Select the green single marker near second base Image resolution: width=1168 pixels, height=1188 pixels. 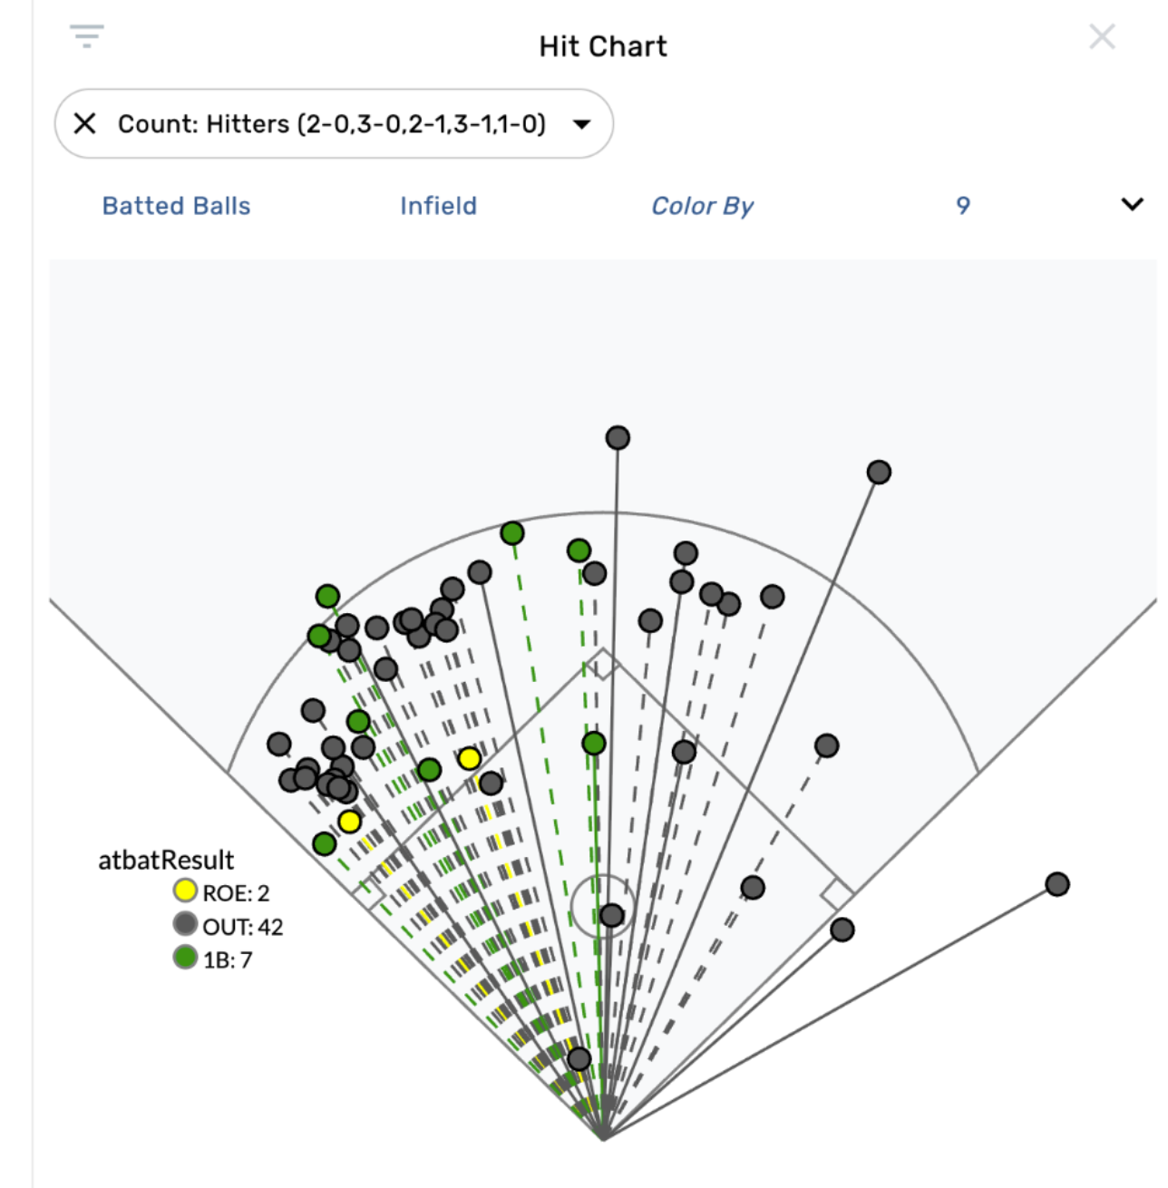595,741
